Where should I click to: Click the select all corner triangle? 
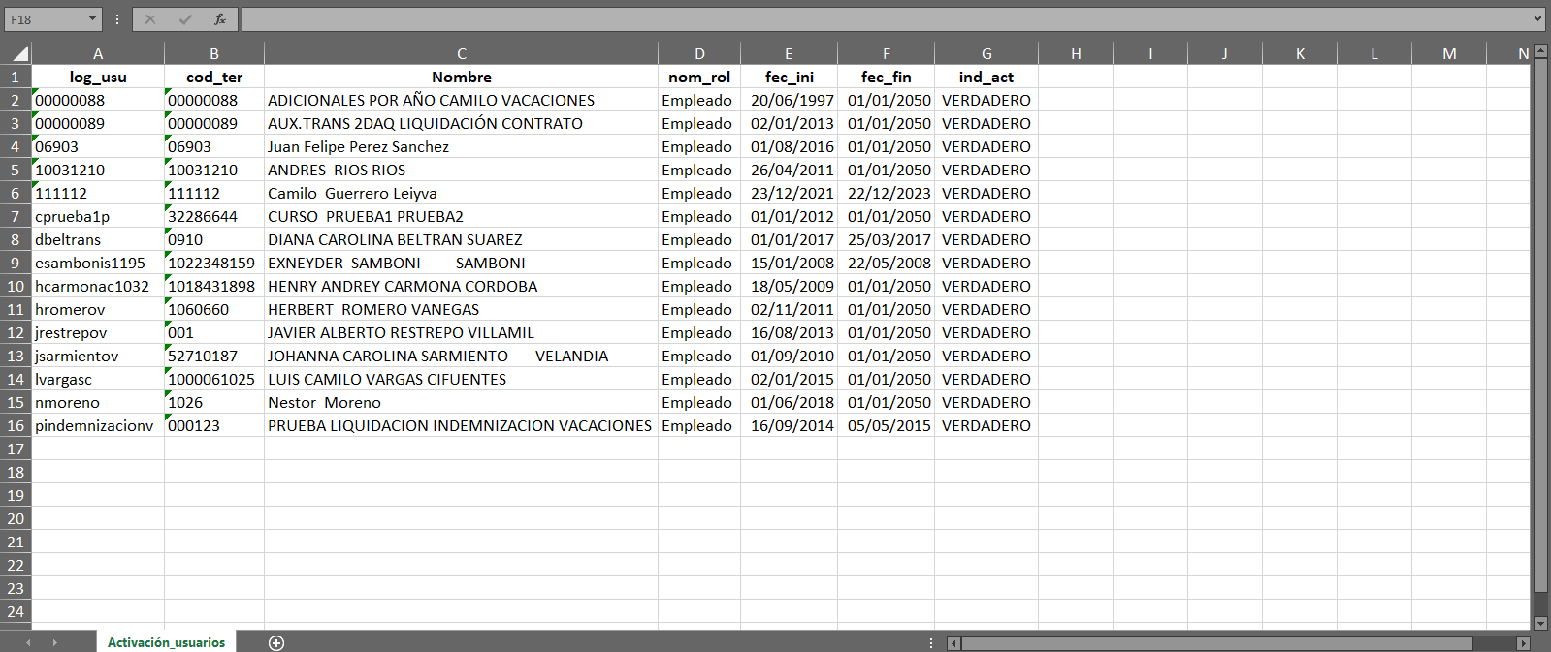20,53
